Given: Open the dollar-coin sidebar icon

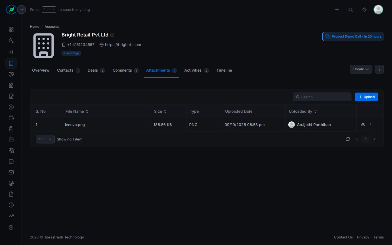Looking at the screenshot, I should (11, 107).
